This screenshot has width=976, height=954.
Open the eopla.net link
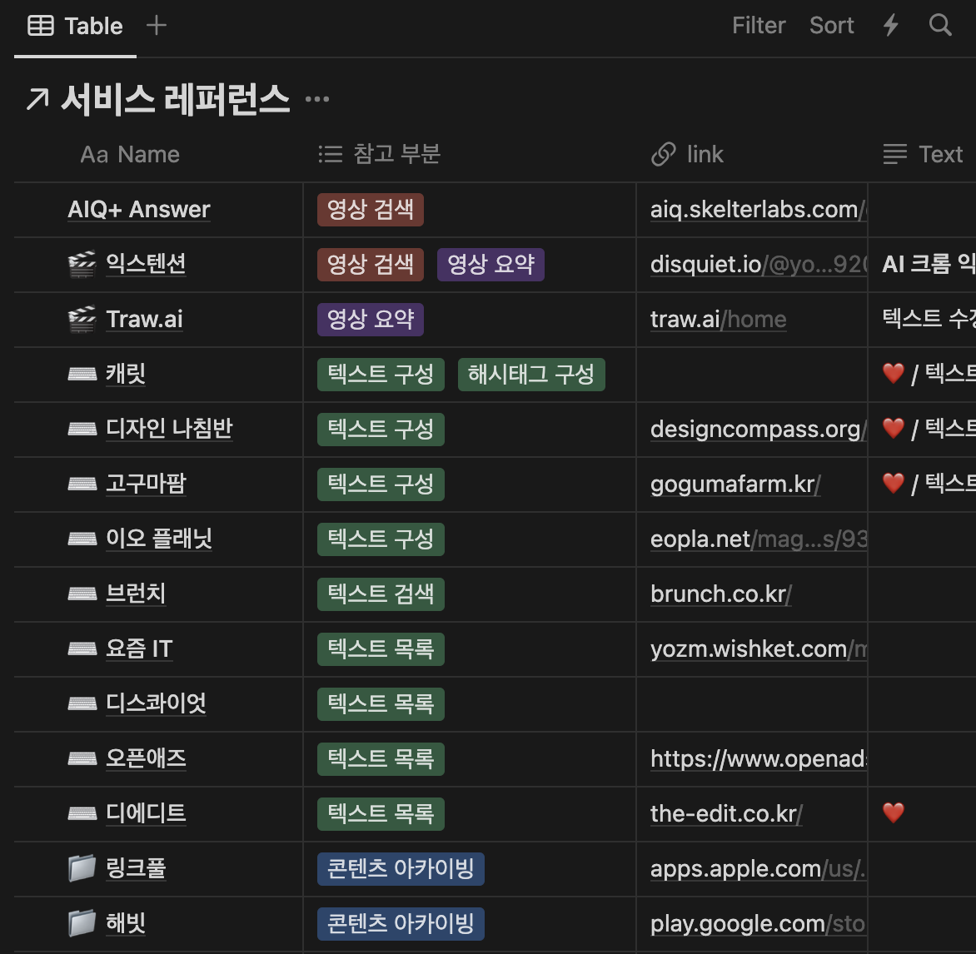[x=758, y=539]
